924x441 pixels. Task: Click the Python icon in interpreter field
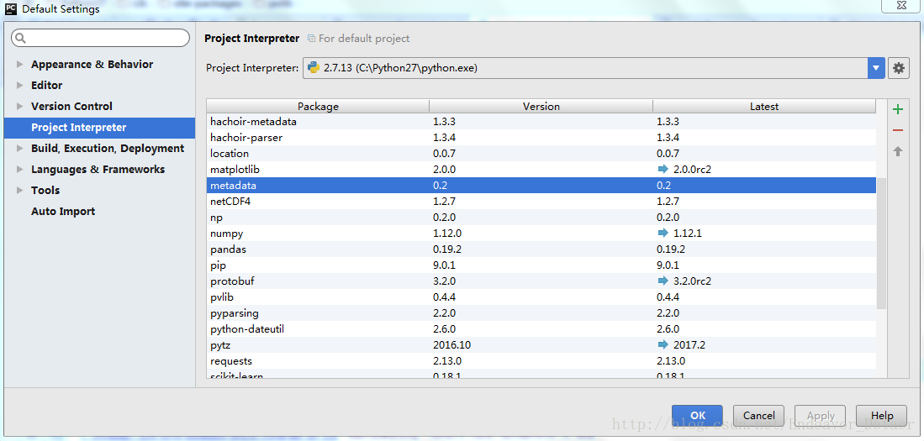click(x=314, y=68)
